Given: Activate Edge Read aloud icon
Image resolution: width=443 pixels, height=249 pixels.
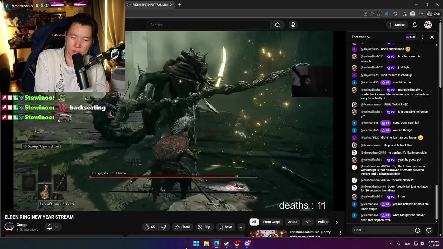Looking at the screenshot, I should click(372, 14).
